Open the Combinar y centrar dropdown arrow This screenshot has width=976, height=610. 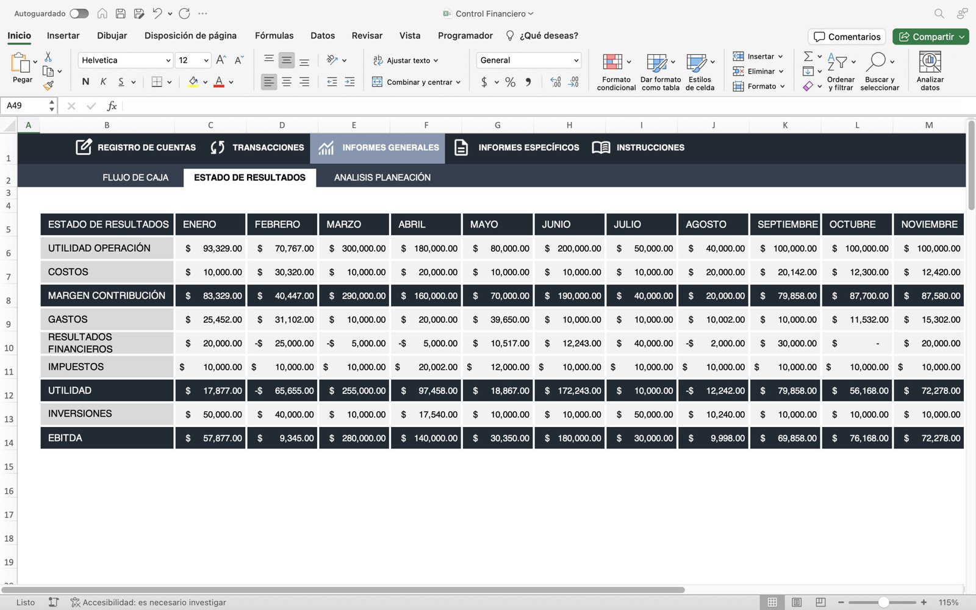click(x=458, y=82)
